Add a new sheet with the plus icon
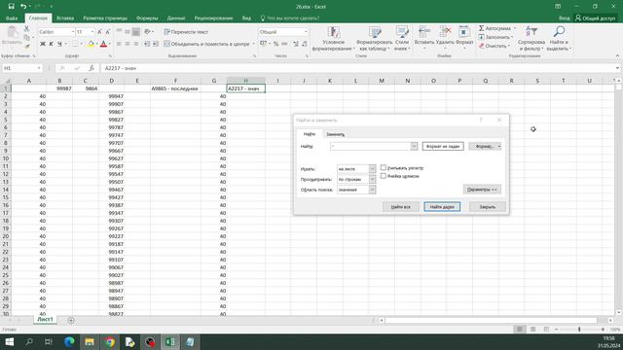Viewport: 623px width, 350px height. (71, 320)
